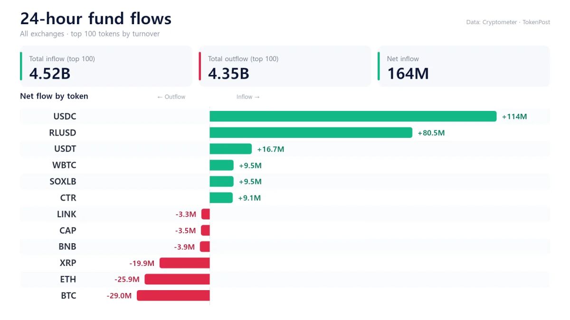Screen dimensions: 570x320
Task: Click the green SOXLB inflow bar
Action: tap(221, 182)
